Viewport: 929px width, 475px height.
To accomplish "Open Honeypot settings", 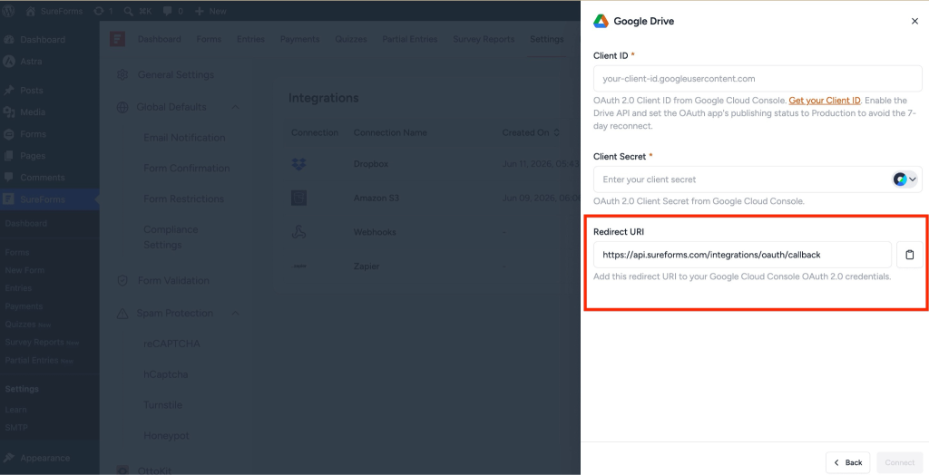I will click(x=167, y=436).
